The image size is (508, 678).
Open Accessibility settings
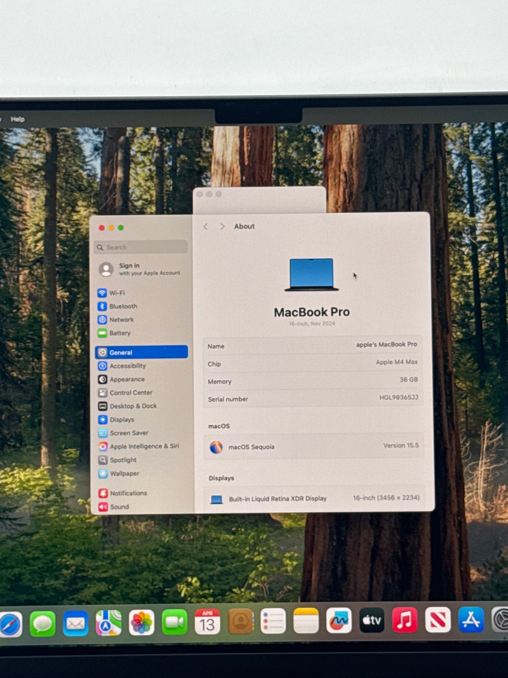pyautogui.click(x=127, y=366)
